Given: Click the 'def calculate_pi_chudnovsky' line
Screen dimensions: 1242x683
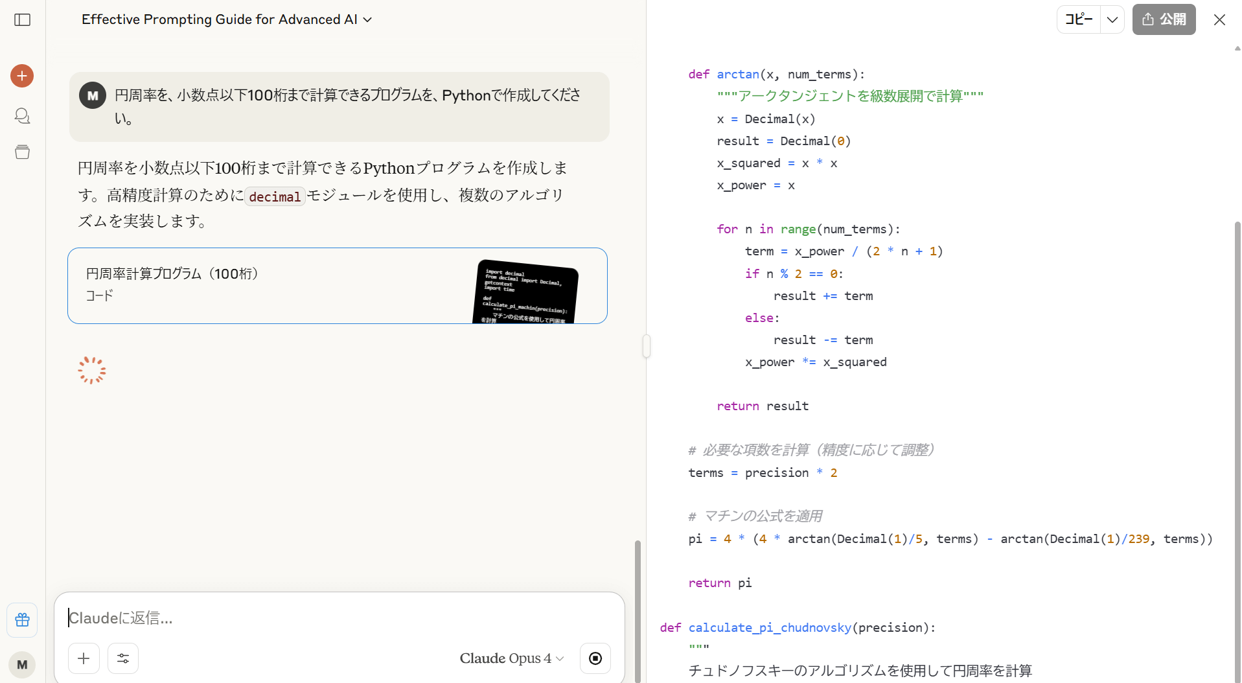Looking at the screenshot, I should pyautogui.click(x=798, y=628).
